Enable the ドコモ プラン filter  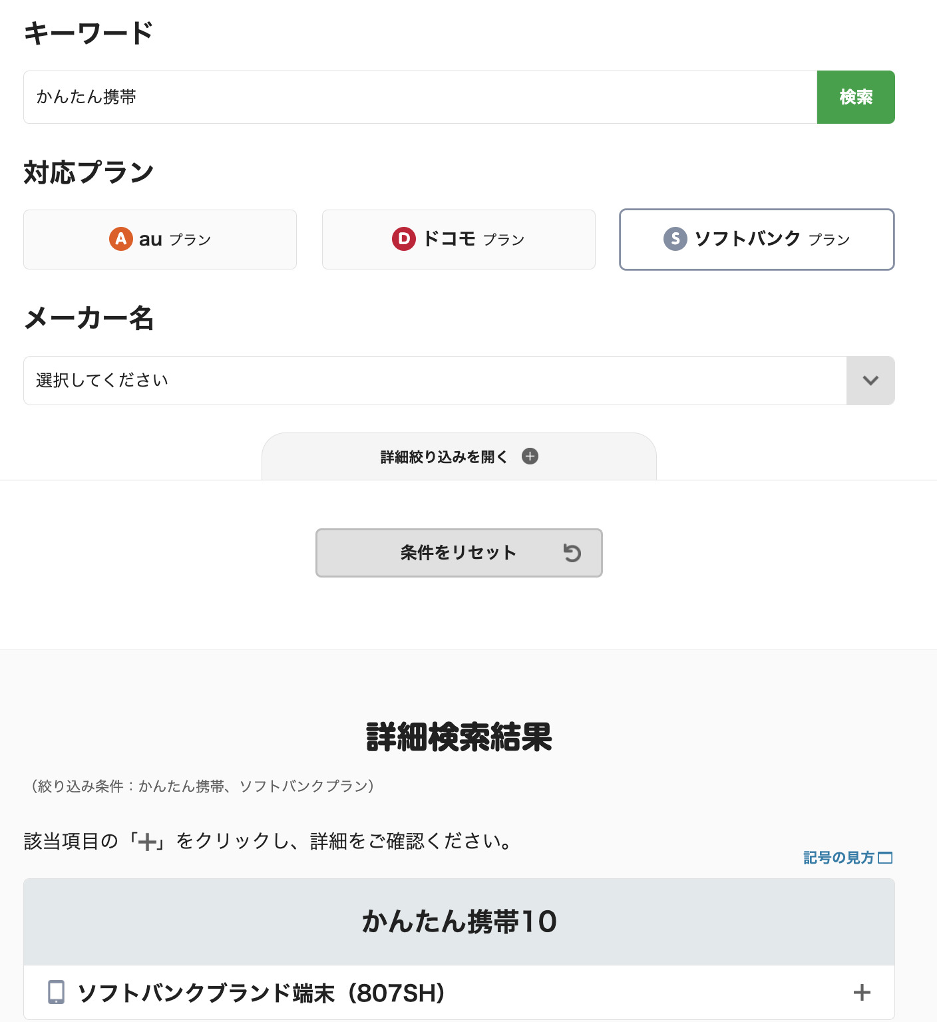point(459,240)
